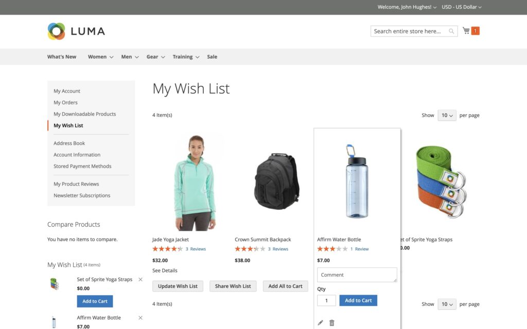Screen dimensions: 527x329
Task: Click the Jade Yoga Jacket product image
Action: [x=195, y=182]
